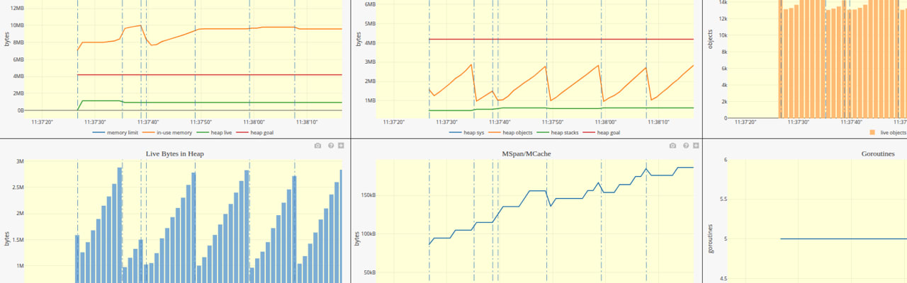Toggle the memory limit legend trace
The image size is (907, 283).
pos(115,132)
